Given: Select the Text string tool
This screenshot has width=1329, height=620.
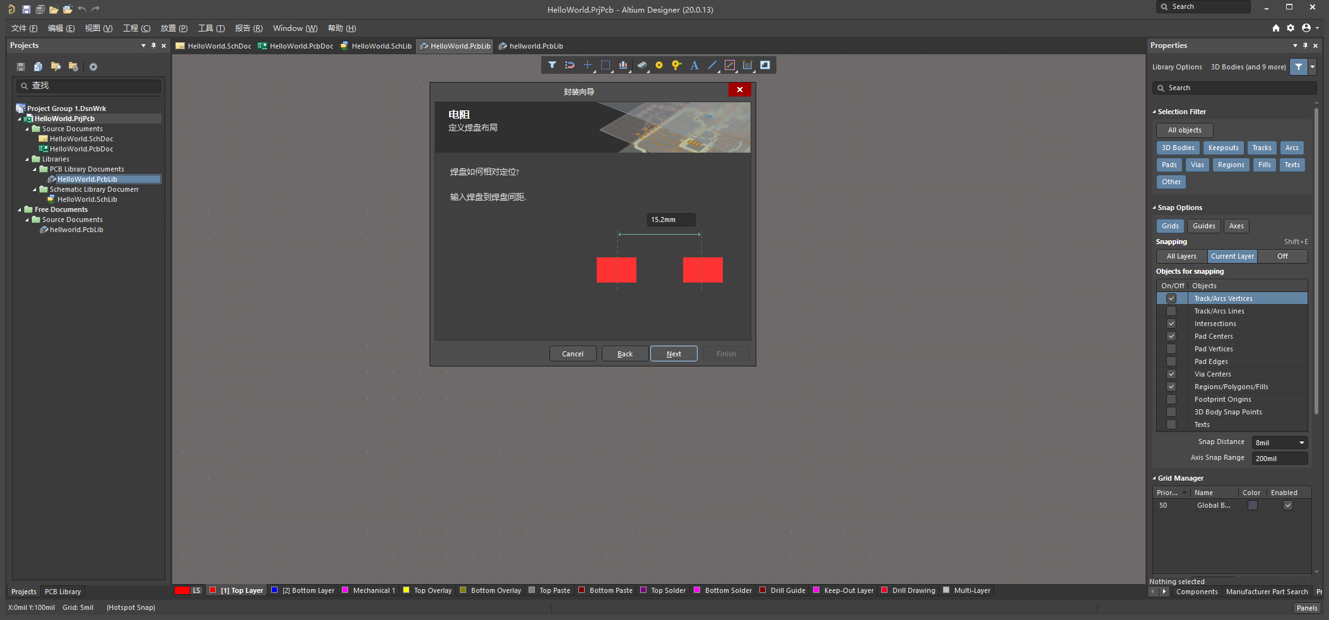Looking at the screenshot, I should 694,65.
